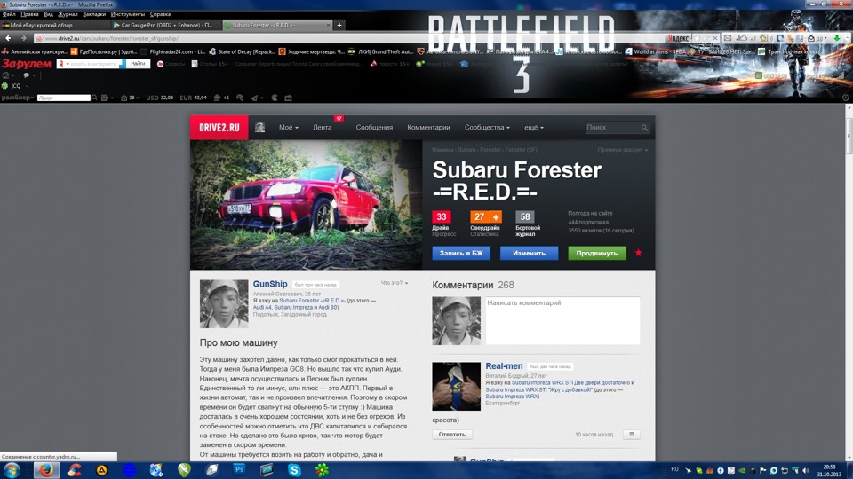
Task: Switch to Car Gauge Pro tab
Action: [x=165, y=25]
